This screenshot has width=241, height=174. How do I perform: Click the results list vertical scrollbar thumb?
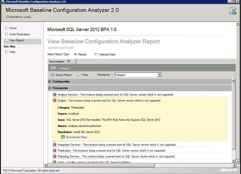coord(234,116)
